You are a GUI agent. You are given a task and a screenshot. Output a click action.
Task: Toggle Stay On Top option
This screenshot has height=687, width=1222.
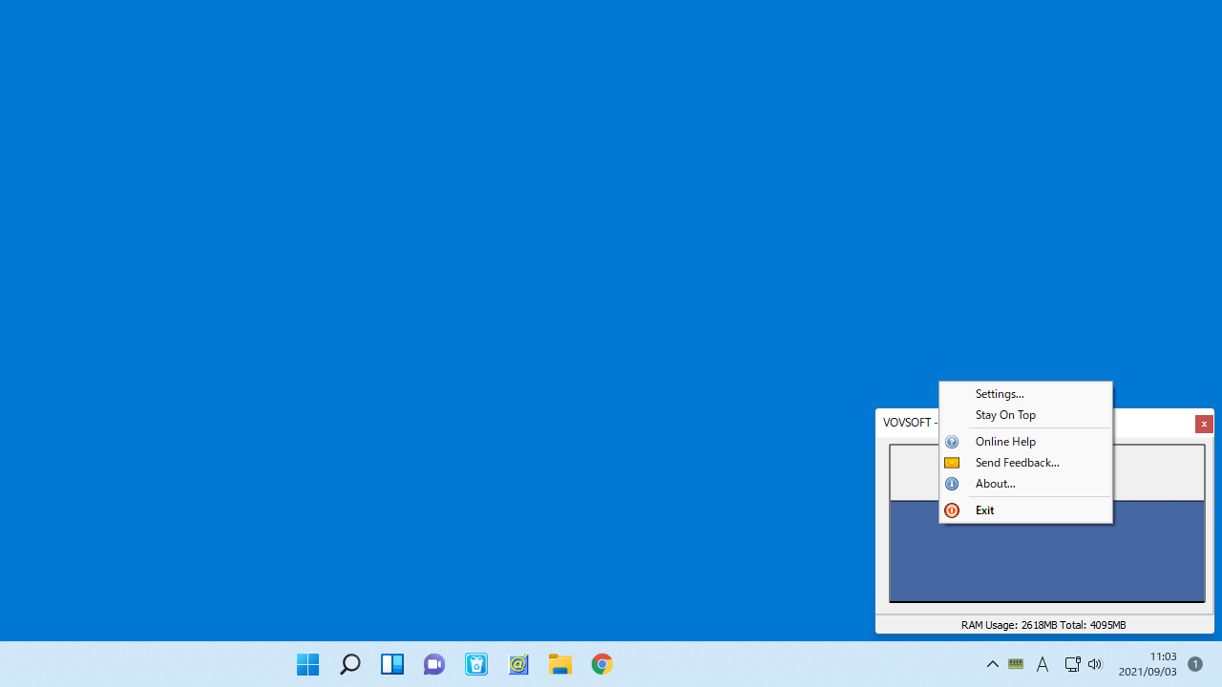click(1025, 415)
